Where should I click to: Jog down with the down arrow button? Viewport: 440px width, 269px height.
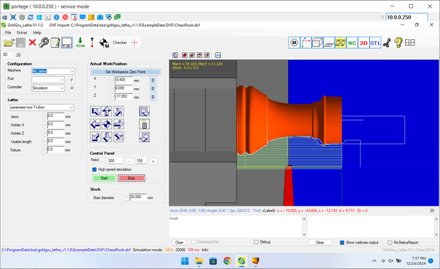pyautogui.click(x=107, y=137)
